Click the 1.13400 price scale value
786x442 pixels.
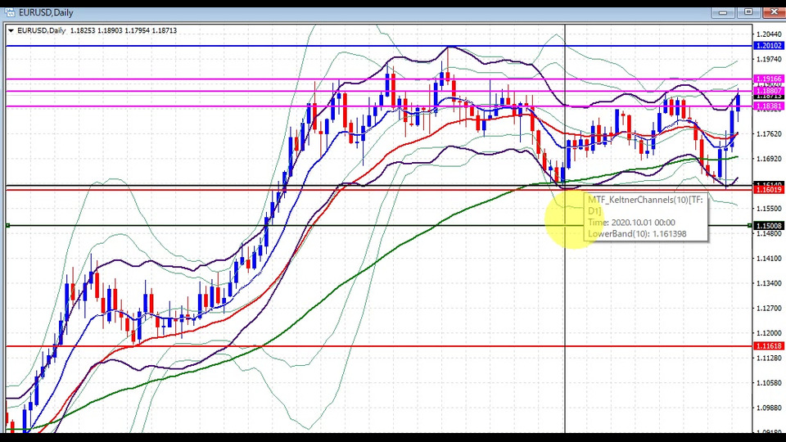coord(769,283)
